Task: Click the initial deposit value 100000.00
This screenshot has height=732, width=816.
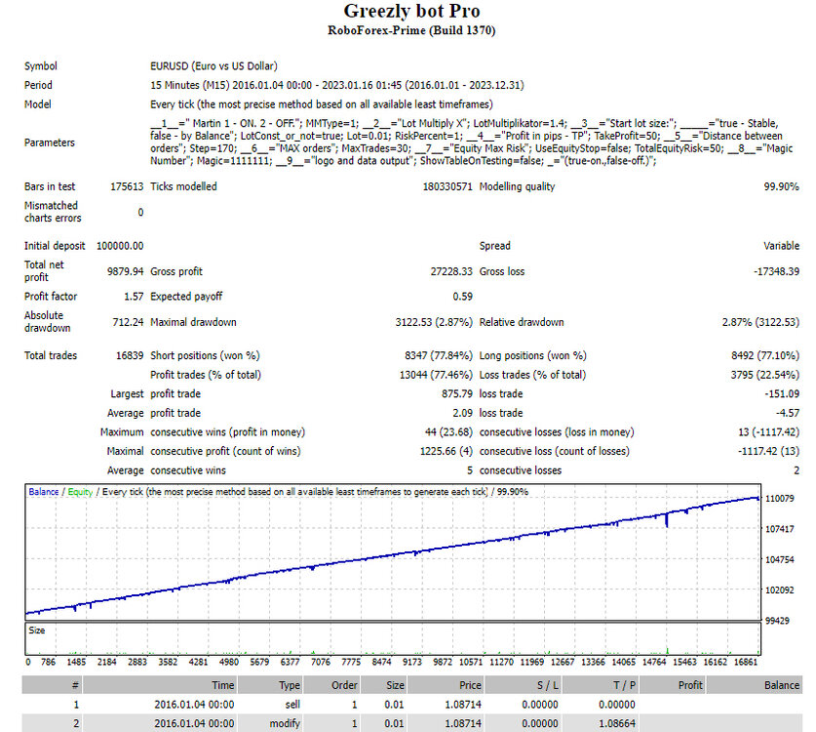Action: 120,245
